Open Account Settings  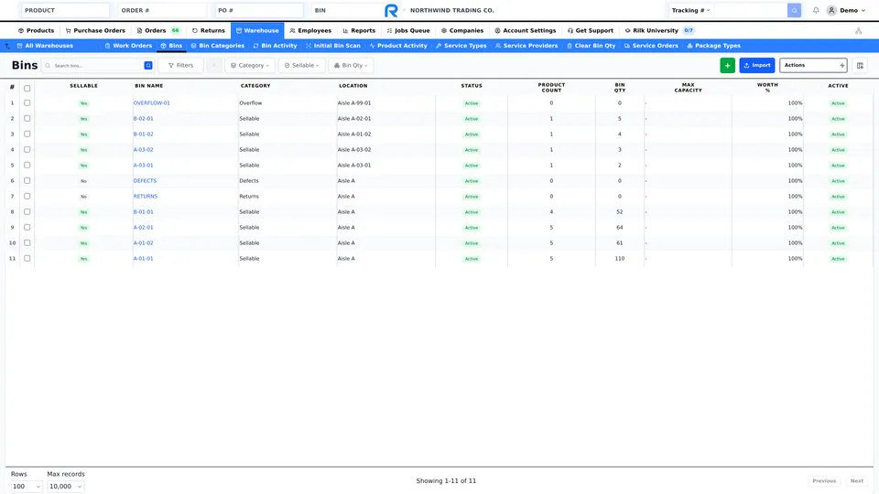[x=526, y=31]
